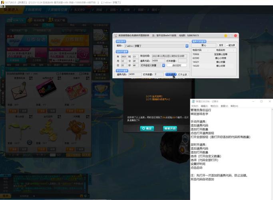Select item code row 14321
This screenshot has width=273, height=200.
214,62
